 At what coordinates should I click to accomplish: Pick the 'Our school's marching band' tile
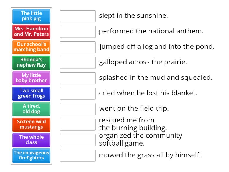tap(31, 47)
